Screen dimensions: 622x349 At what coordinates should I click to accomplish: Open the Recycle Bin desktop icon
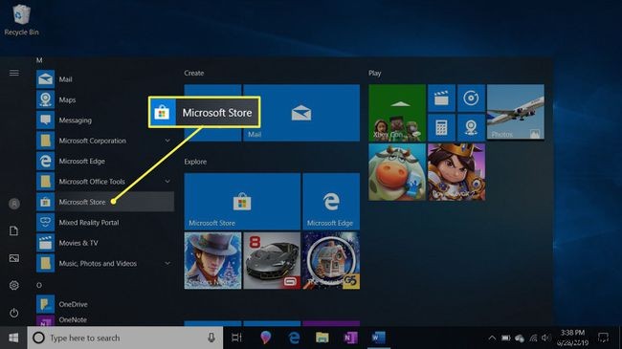click(x=21, y=20)
